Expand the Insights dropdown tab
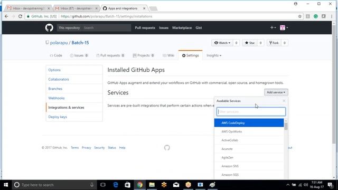 pos(214,55)
